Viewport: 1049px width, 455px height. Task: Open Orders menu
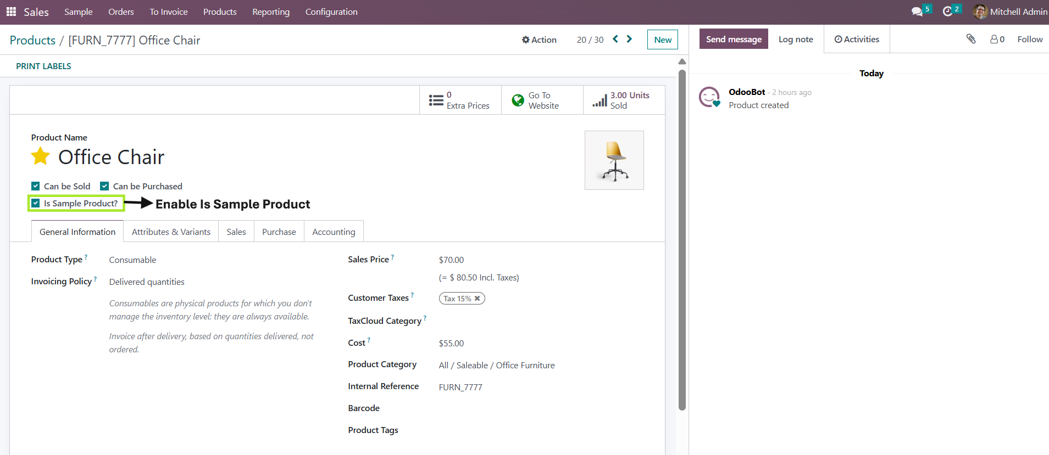click(x=121, y=12)
